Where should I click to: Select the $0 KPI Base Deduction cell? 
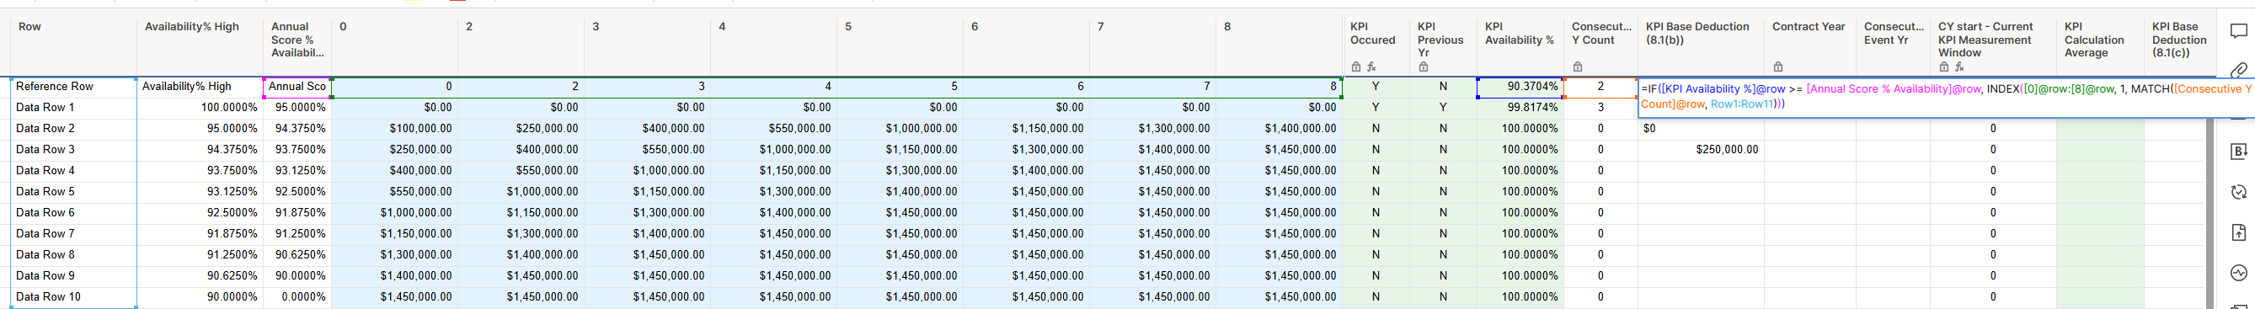(1700, 129)
